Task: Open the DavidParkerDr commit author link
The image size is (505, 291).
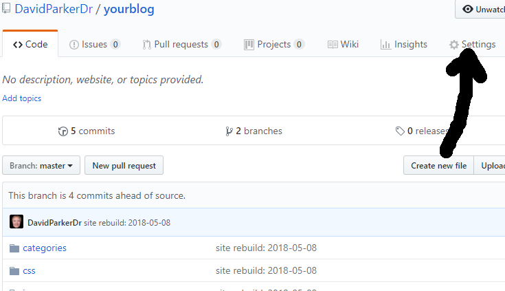Action: (54, 223)
